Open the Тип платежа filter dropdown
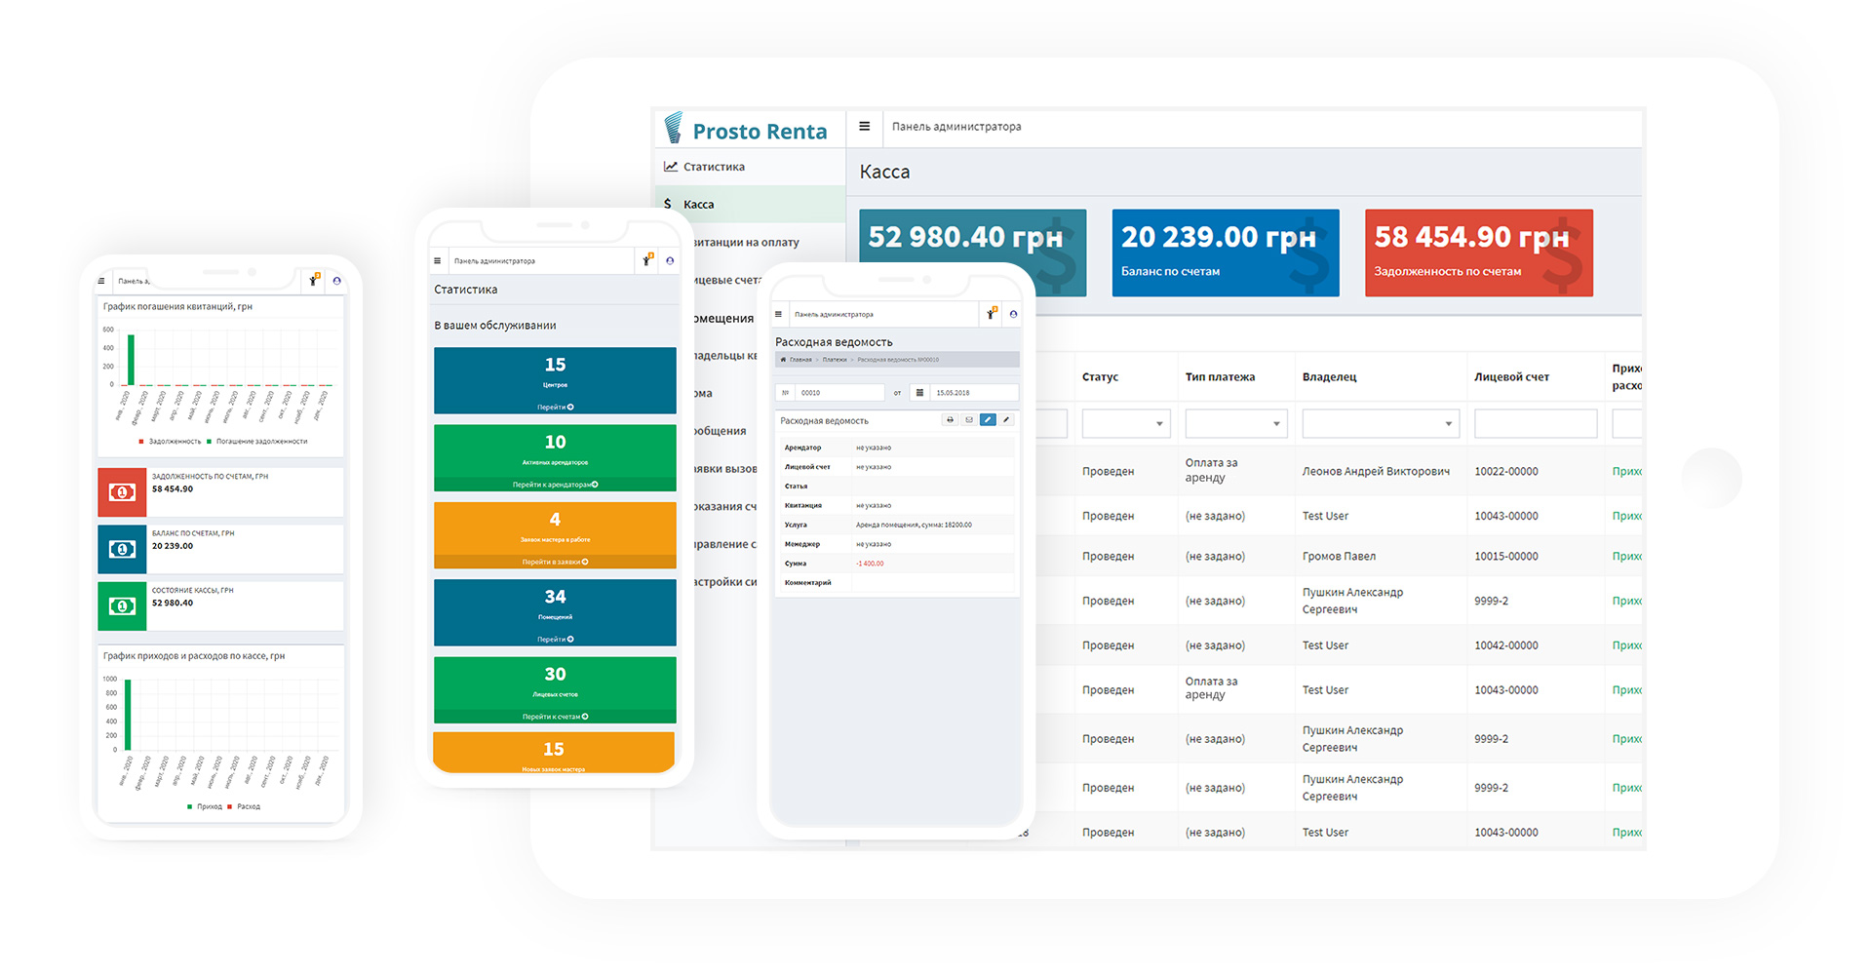 coord(1235,423)
